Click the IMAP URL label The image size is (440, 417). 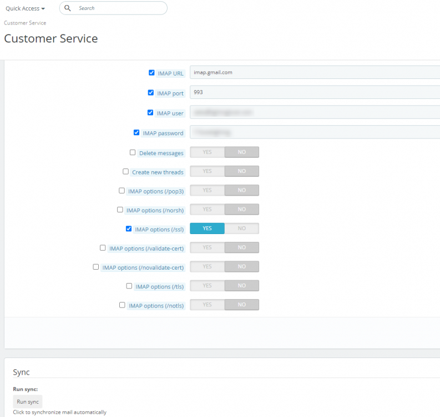pos(170,74)
